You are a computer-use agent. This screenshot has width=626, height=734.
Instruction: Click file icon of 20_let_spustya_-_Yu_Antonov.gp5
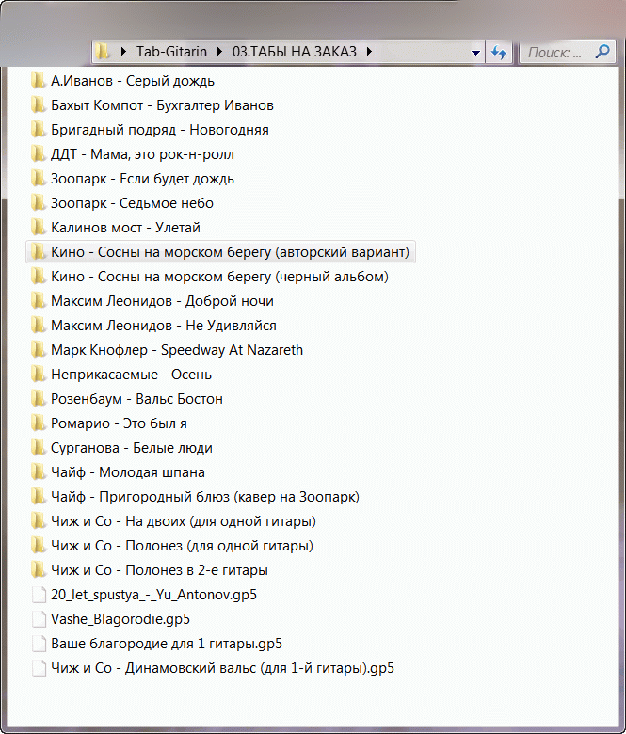39,595
